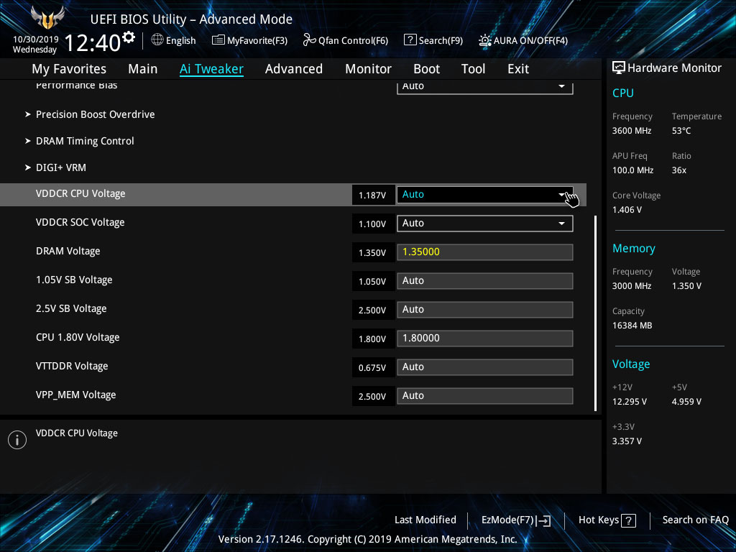736x552 pixels.
Task: Open Qfan Control fan icon
Action: coord(309,40)
